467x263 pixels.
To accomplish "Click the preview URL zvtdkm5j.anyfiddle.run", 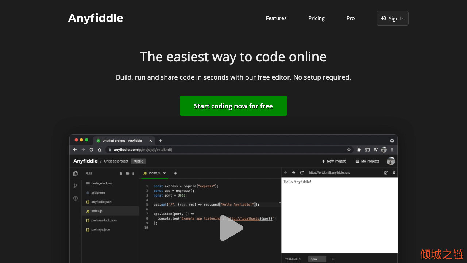I will [x=329, y=172].
